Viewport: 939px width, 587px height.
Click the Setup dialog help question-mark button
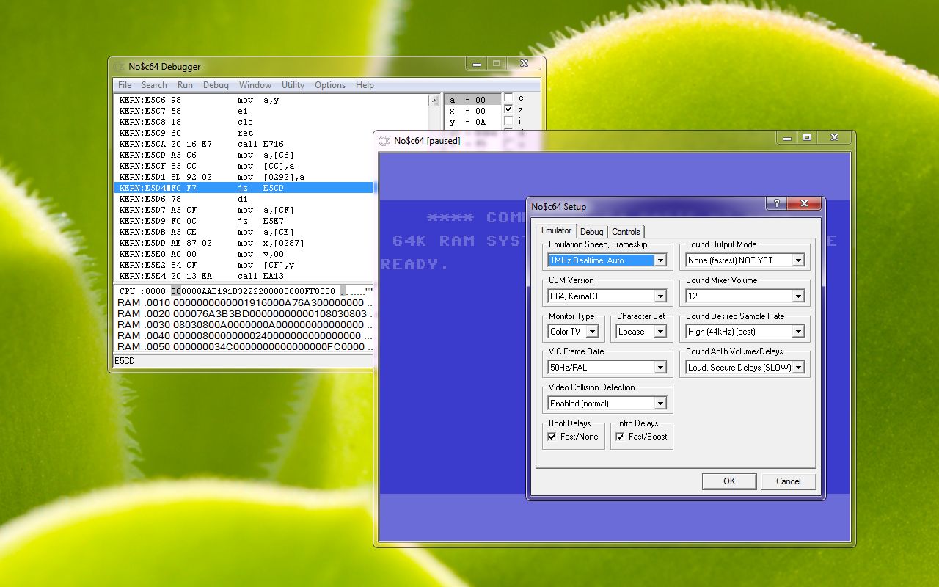pyautogui.click(x=776, y=203)
